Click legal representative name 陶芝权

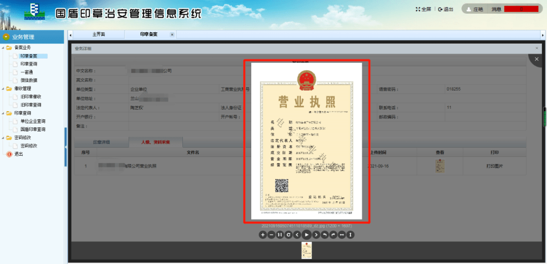137,108
